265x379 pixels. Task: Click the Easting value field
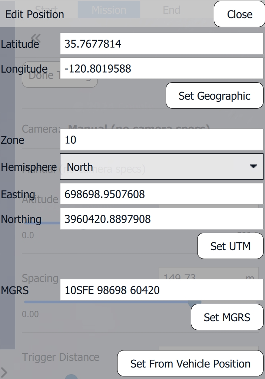[x=162, y=194]
